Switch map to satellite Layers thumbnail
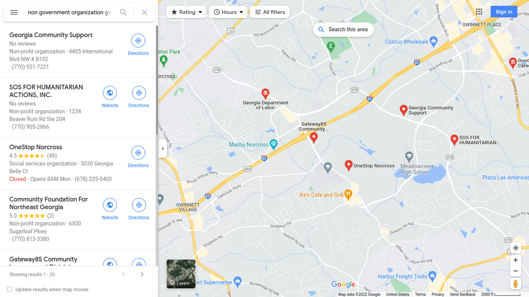This screenshot has width=529, height=297. coord(181,274)
